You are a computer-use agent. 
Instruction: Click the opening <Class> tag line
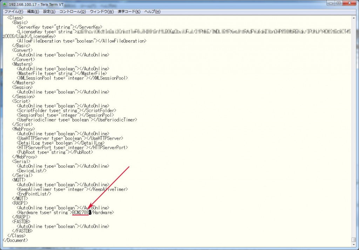[15, 18]
